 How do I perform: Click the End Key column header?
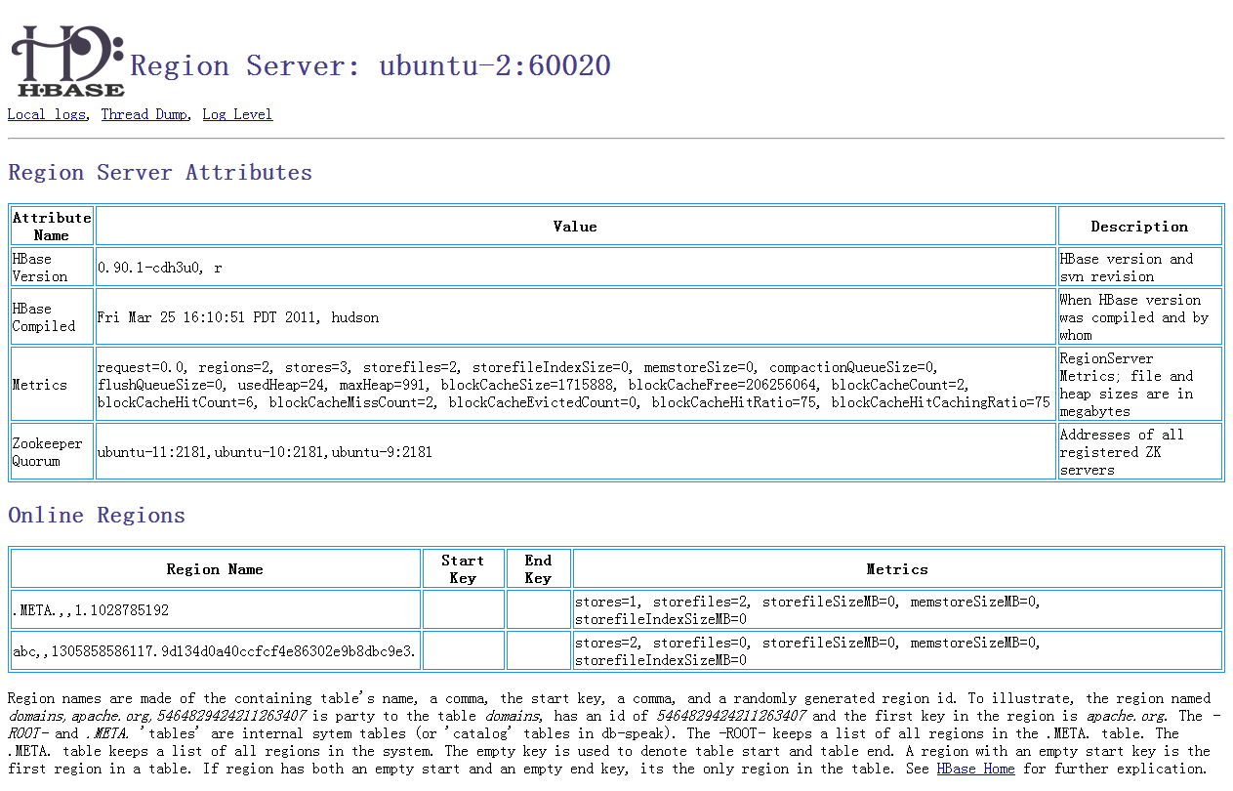click(x=538, y=567)
